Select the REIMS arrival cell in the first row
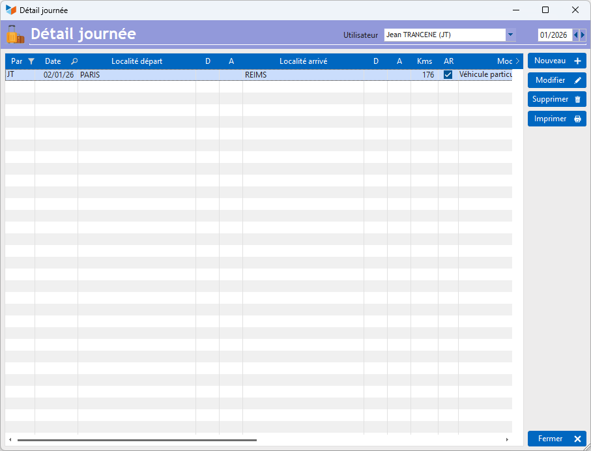The height and width of the screenshot is (451, 591). (302, 75)
